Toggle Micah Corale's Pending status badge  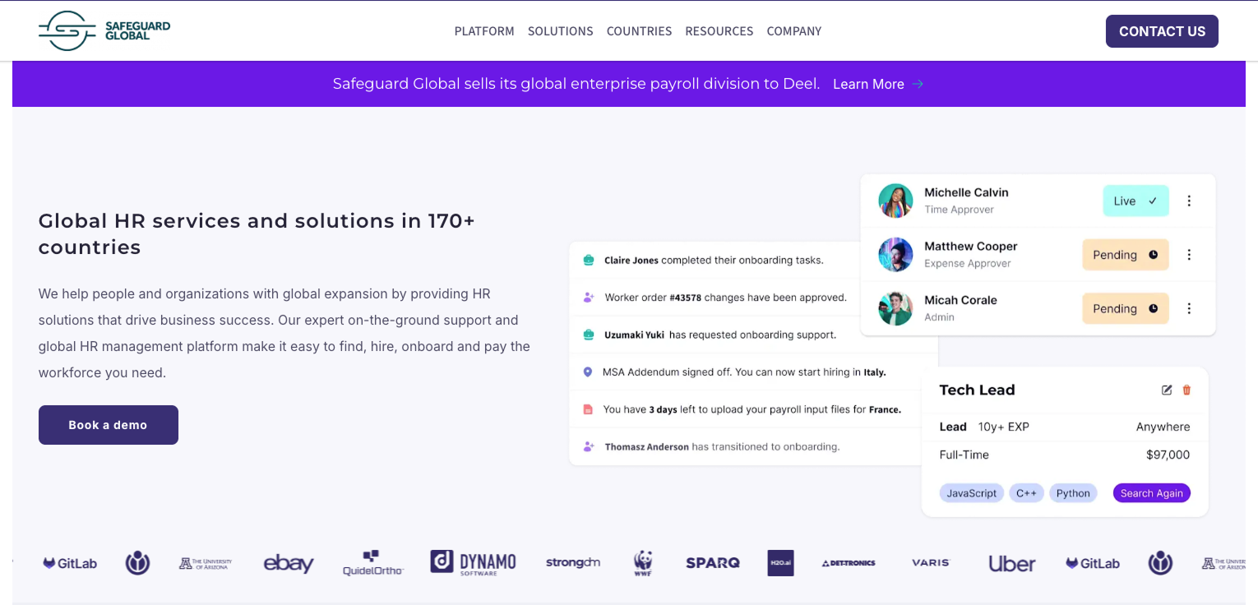tap(1125, 308)
